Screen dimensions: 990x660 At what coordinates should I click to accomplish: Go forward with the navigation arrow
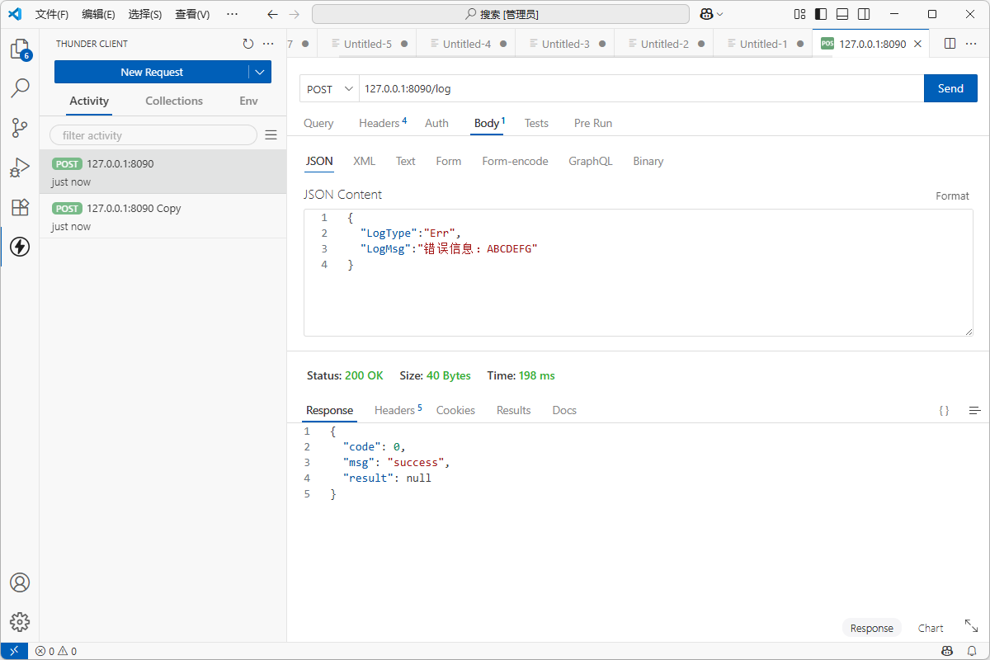pos(295,14)
